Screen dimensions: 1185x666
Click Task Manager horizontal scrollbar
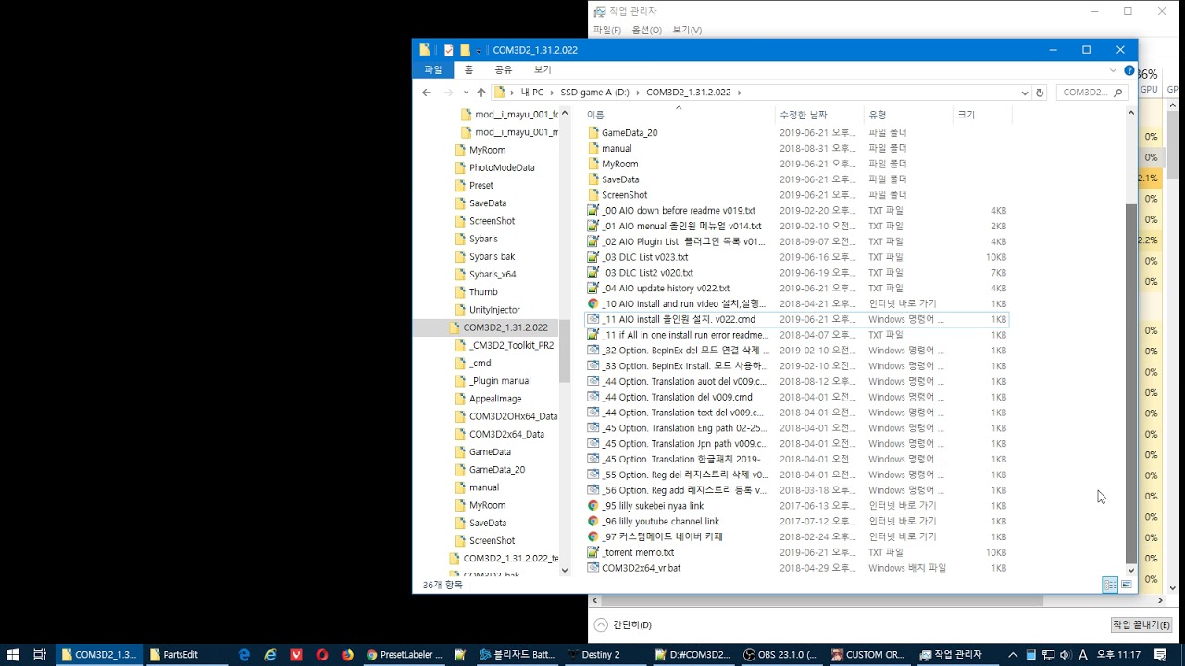click(x=821, y=600)
